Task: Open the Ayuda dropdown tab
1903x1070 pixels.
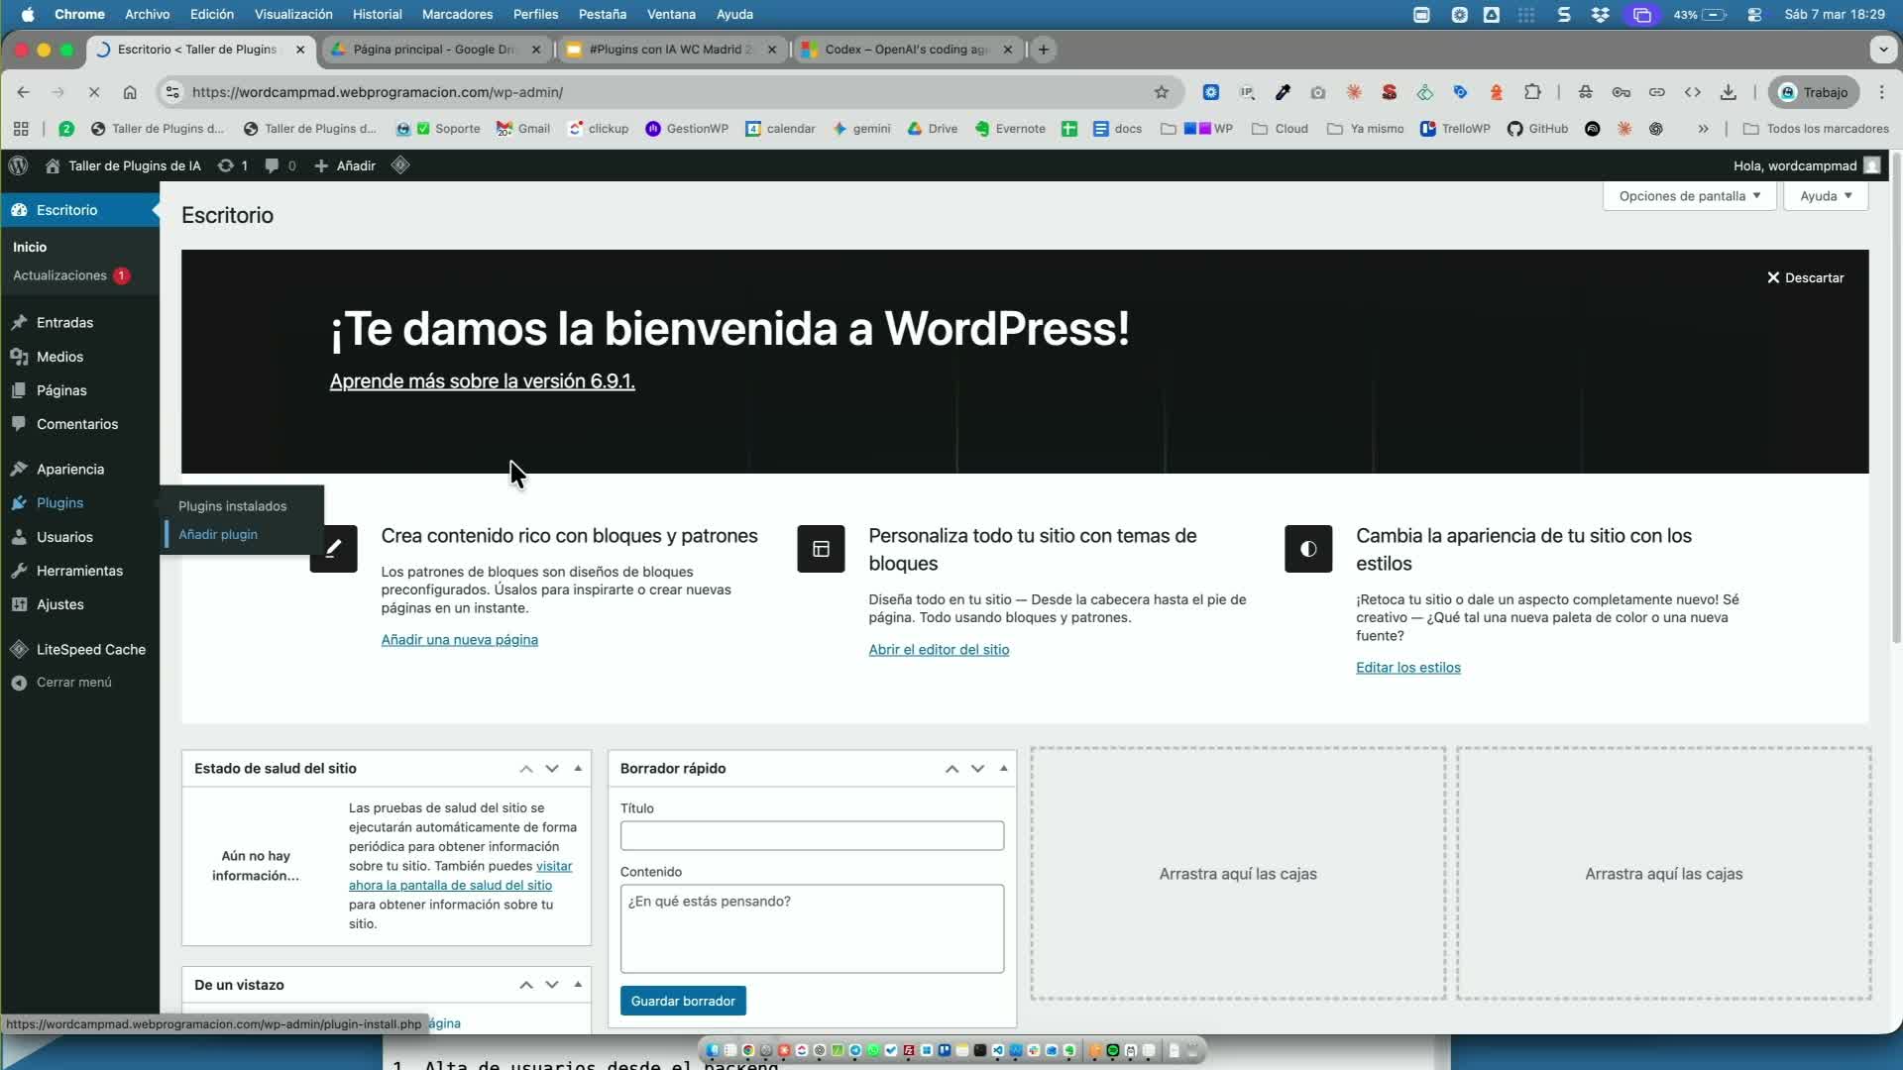Action: coord(1826,196)
